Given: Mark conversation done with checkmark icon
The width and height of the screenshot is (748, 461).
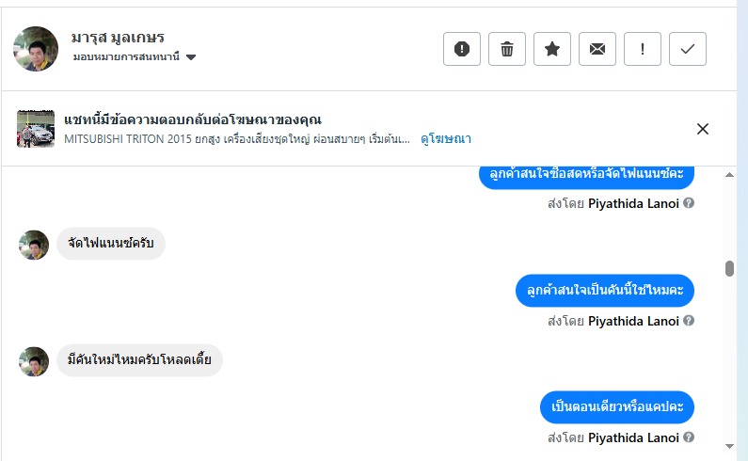Looking at the screenshot, I should [x=688, y=49].
